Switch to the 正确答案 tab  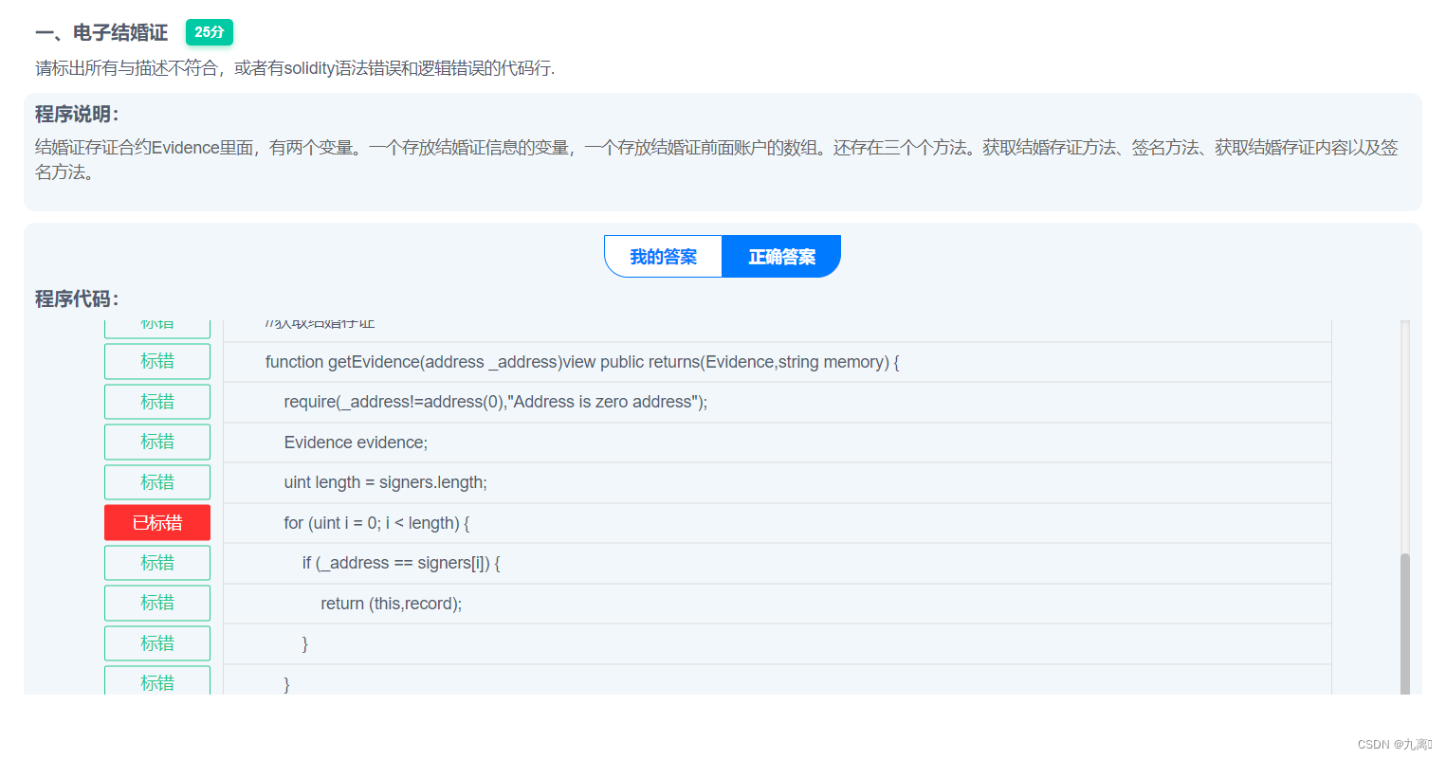click(781, 257)
